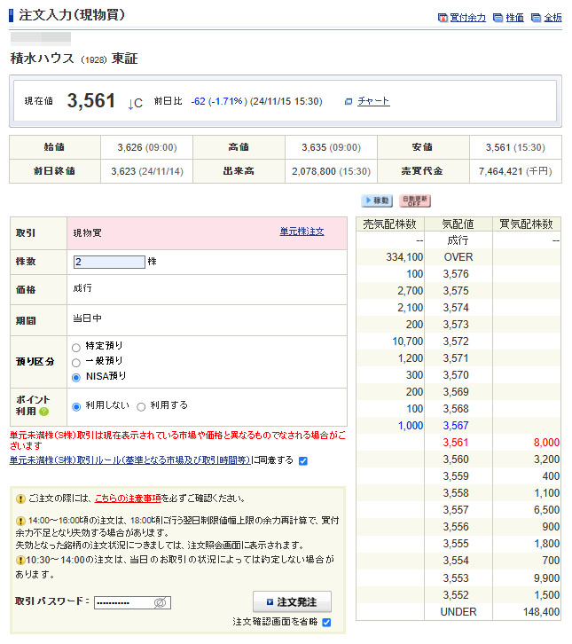572x644 pixels.
Task: Uncheck the S株 rules agreement checkbox
Action: tap(303, 460)
